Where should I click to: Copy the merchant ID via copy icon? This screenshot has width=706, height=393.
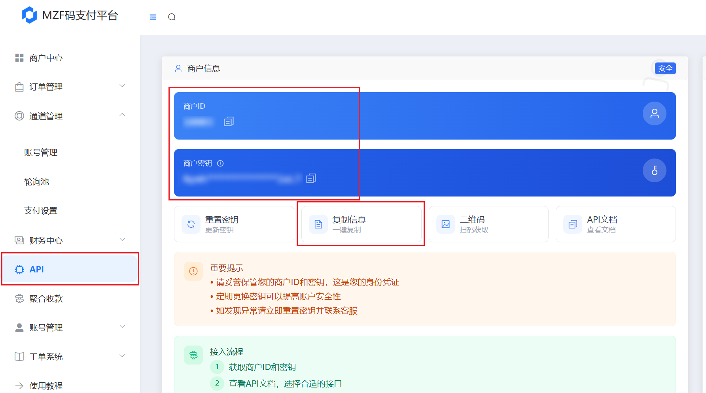pos(229,121)
